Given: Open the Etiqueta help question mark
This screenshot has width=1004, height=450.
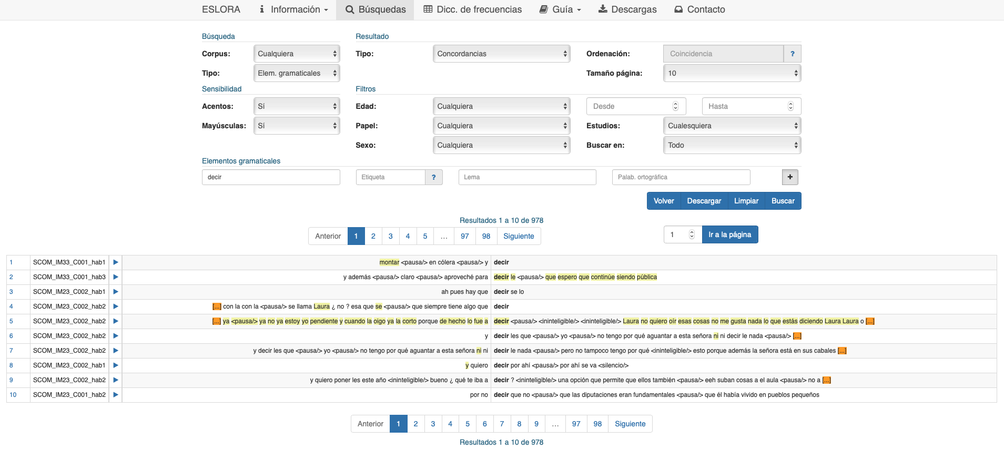Looking at the screenshot, I should pos(433,177).
